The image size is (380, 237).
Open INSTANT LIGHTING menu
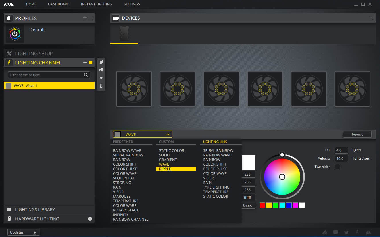pyautogui.click(x=97, y=4)
